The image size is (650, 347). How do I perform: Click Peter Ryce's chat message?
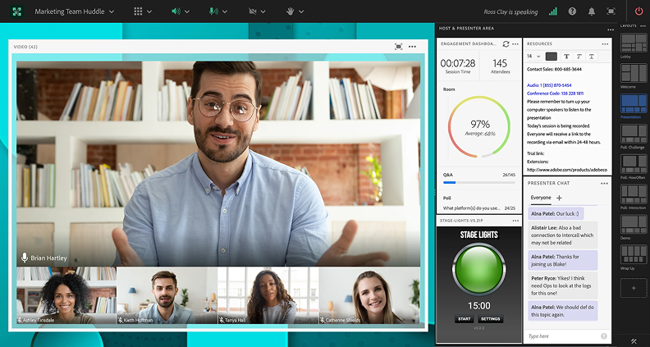[x=562, y=285]
